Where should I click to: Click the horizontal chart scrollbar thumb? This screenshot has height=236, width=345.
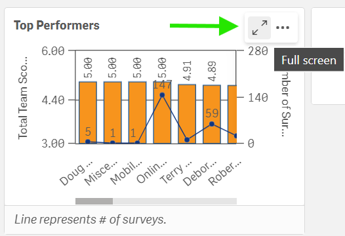(x=94, y=201)
